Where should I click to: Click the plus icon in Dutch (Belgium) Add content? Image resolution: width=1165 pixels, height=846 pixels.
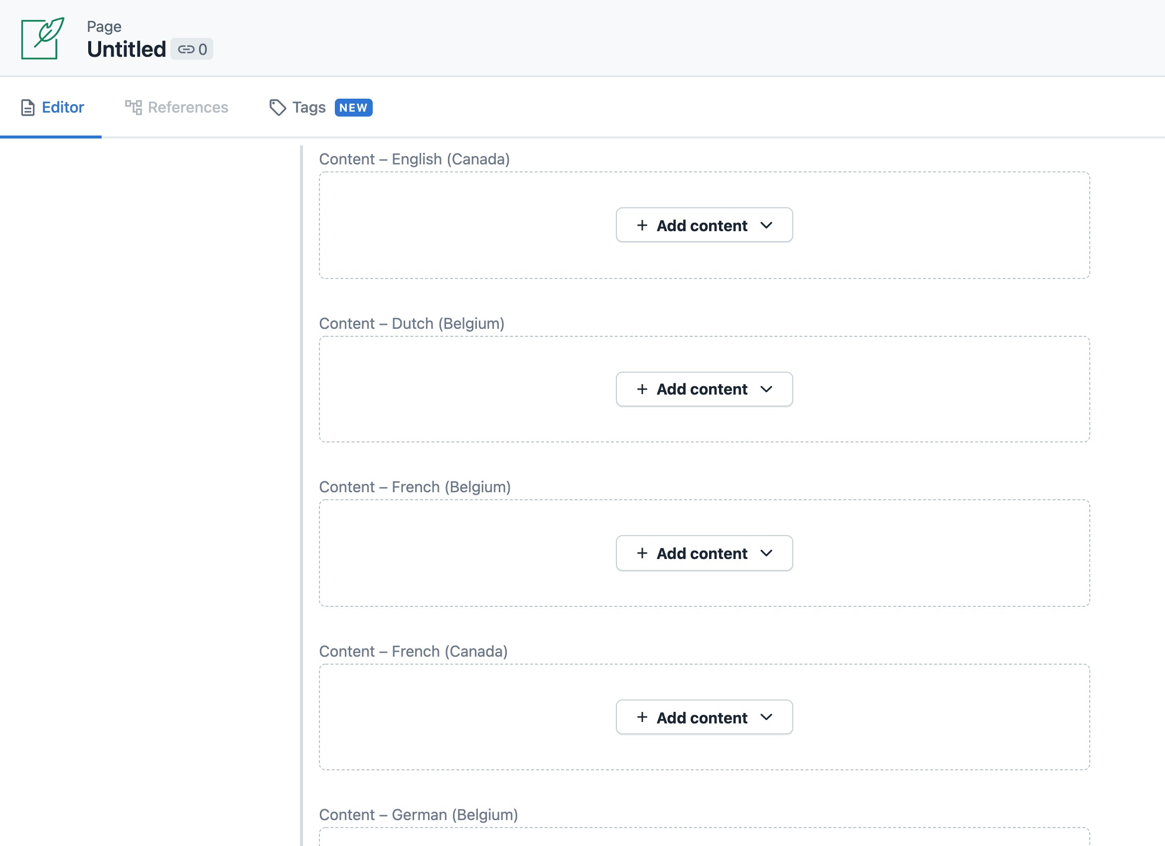tap(642, 389)
